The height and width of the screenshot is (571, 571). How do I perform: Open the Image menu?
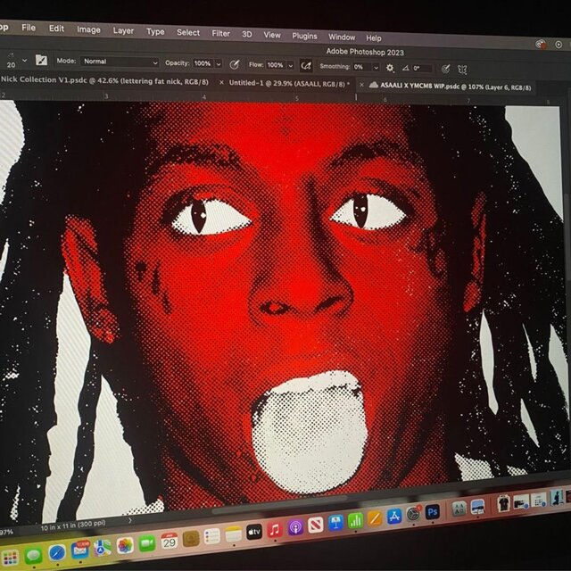pyautogui.click(x=88, y=29)
